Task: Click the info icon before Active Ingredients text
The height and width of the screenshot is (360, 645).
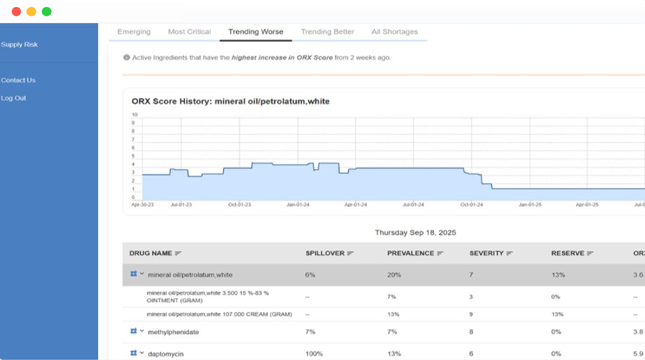Action: (127, 57)
